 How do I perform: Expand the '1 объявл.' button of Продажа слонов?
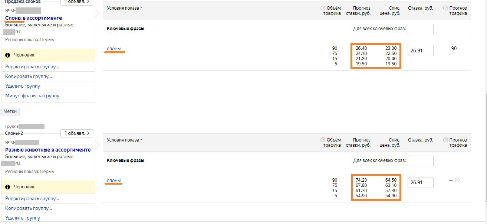pos(76,2)
